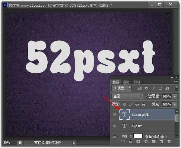Switch to the 通道 tab
The image size is (181, 148).
[126, 82]
